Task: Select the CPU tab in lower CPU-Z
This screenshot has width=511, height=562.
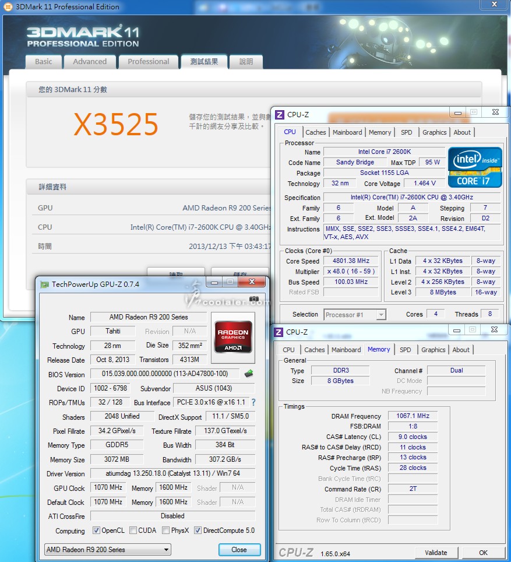Action: (x=289, y=350)
